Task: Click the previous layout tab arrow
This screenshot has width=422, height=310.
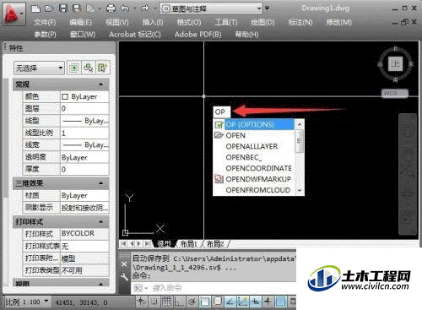Action: tap(132, 243)
